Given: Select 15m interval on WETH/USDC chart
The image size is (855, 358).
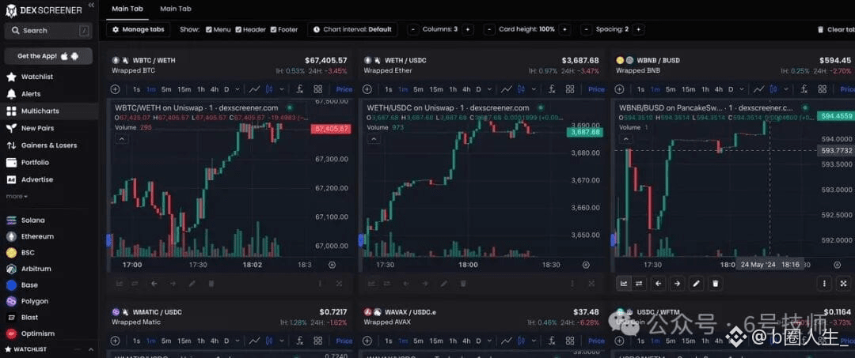Looking at the screenshot, I should 435,89.
